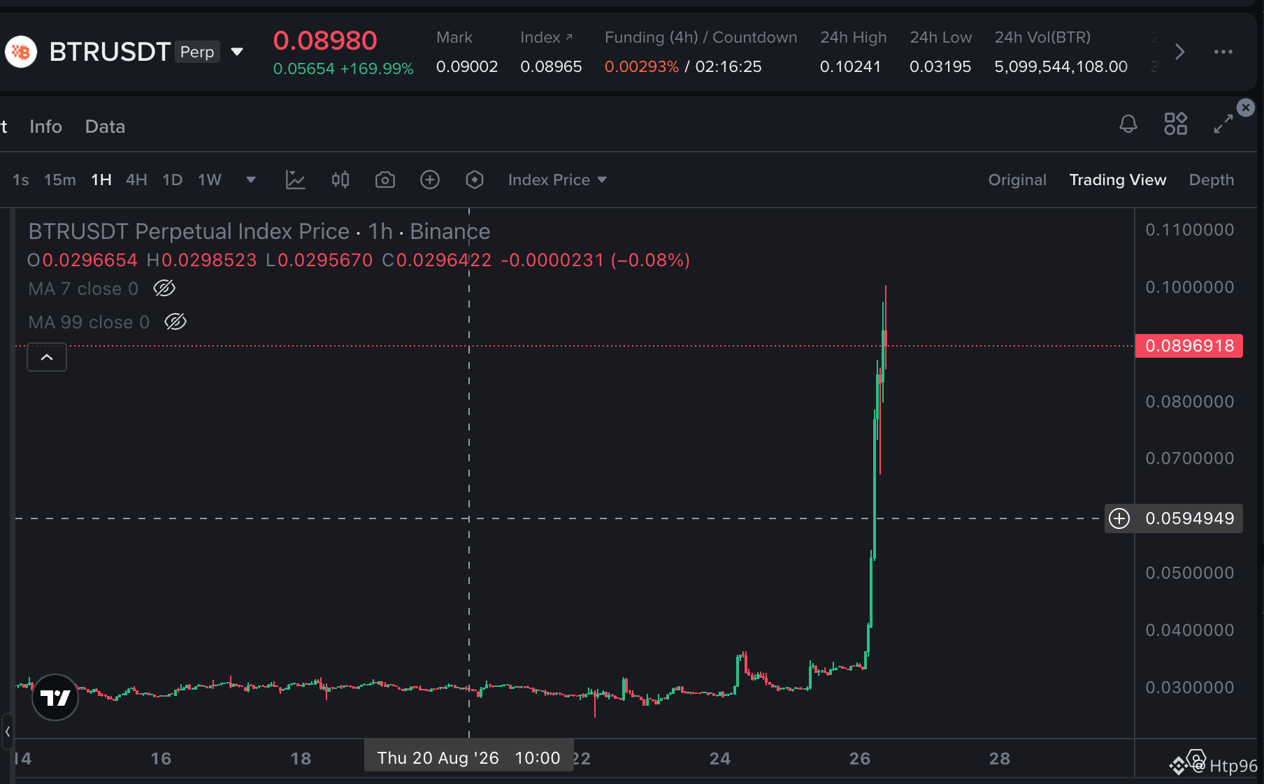Switch to the Trading View chart
1264x784 pixels.
coord(1118,180)
